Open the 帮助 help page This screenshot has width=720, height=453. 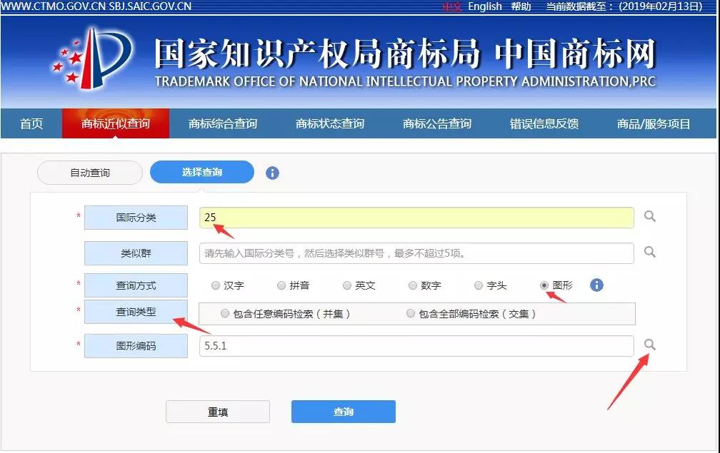(x=521, y=6)
